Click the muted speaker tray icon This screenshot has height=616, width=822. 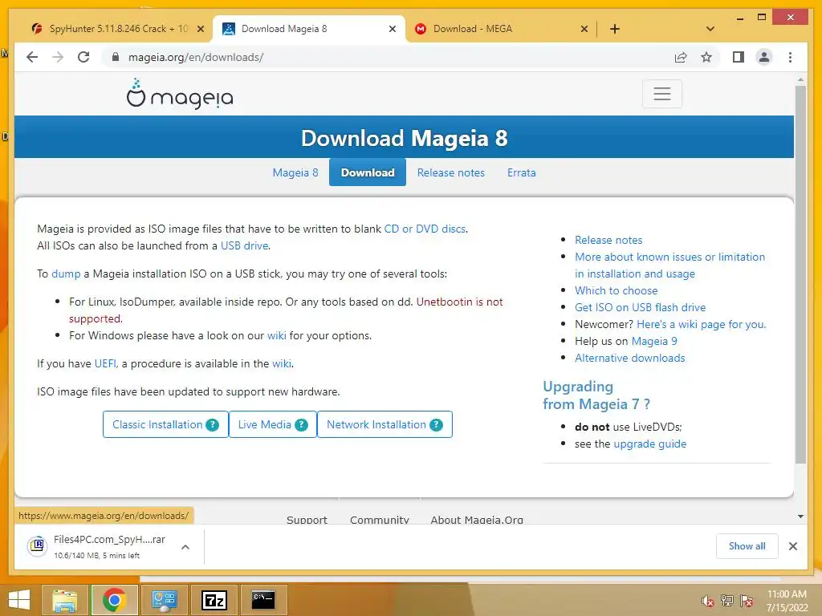707,601
